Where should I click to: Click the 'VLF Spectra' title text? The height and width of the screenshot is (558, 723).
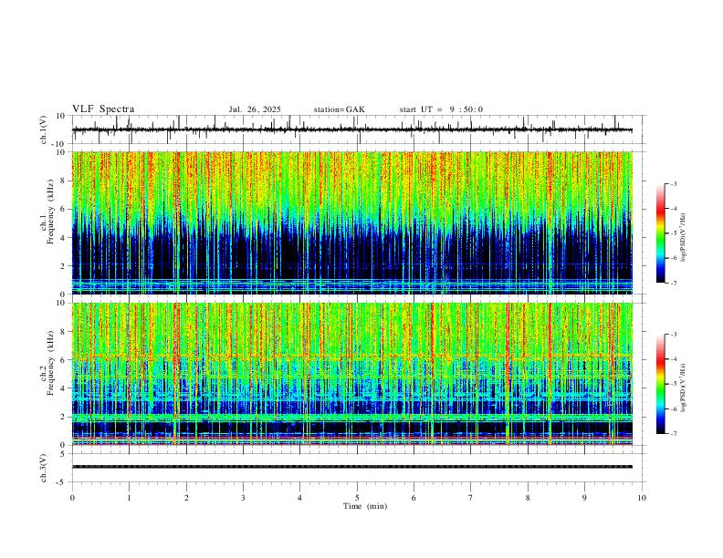(103, 109)
